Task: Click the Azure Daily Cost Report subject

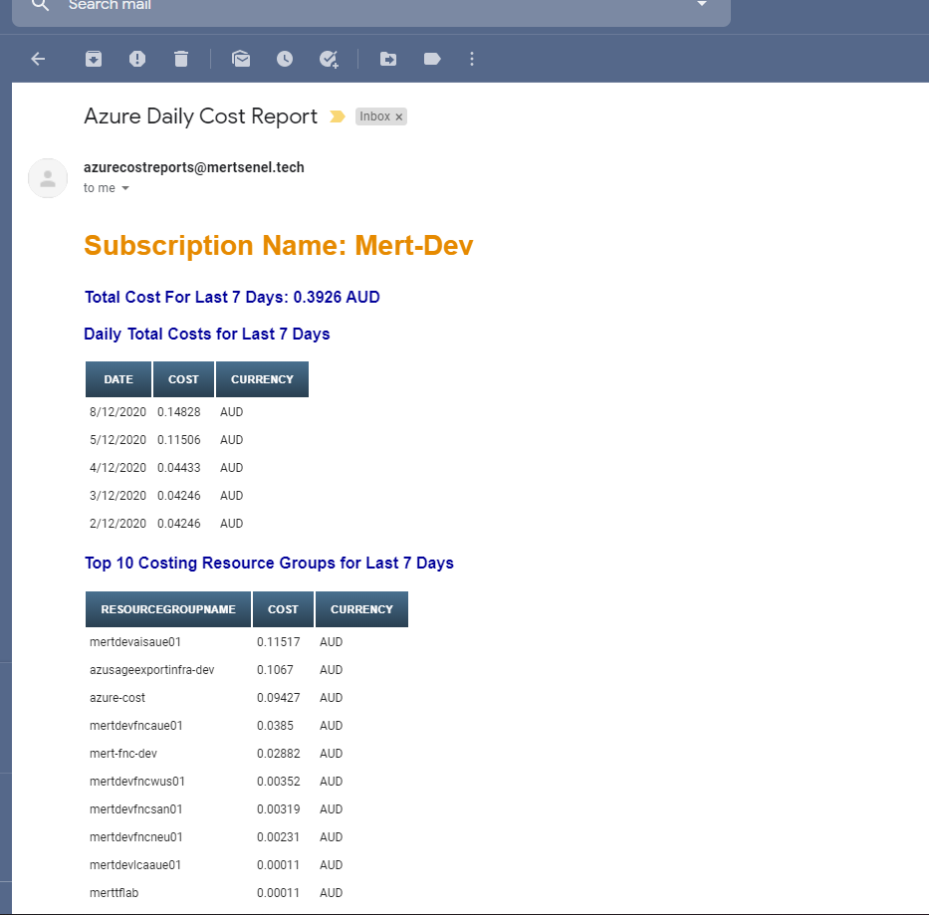Action: pyautogui.click(x=201, y=116)
